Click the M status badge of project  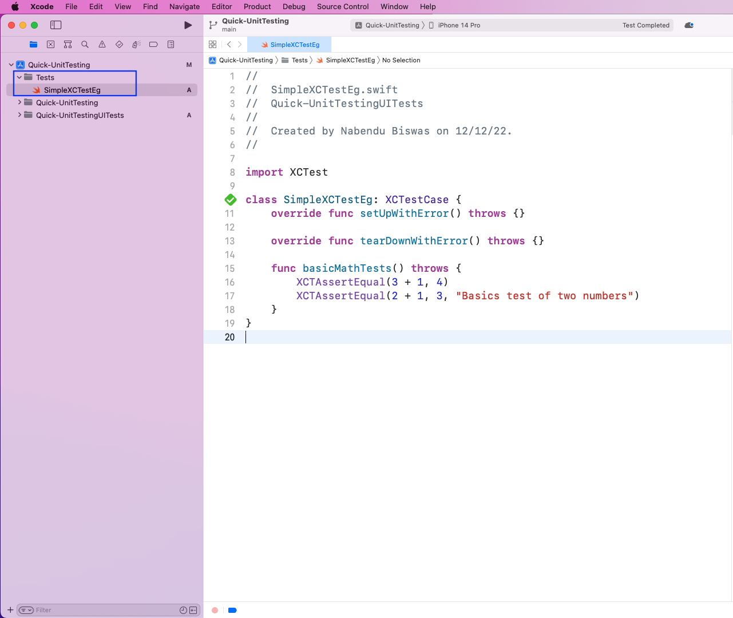point(189,65)
